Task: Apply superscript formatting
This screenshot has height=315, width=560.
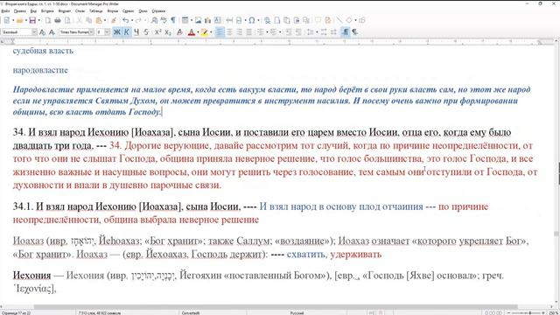Action: (x=157, y=32)
